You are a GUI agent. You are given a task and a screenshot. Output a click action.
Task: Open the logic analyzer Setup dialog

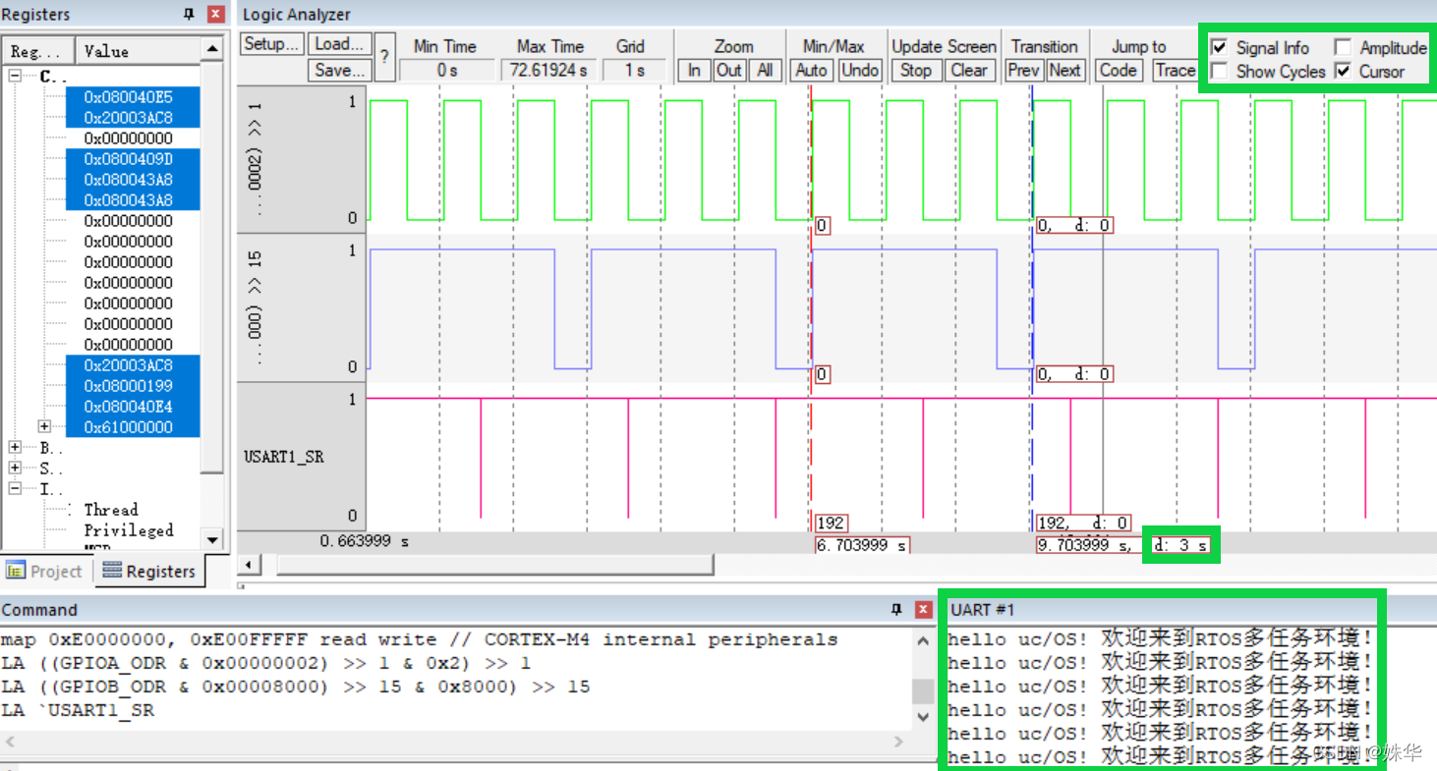pyautogui.click(x=272, y=44)
